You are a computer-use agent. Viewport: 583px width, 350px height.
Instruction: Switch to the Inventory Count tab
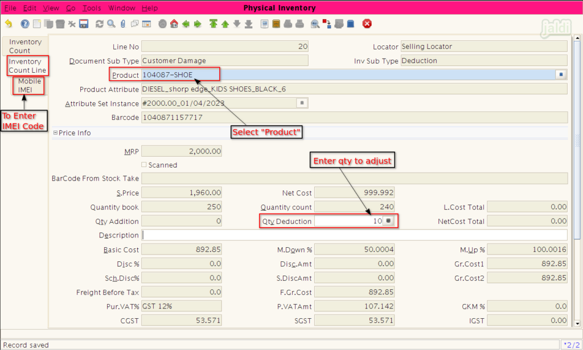click(25, 46)
